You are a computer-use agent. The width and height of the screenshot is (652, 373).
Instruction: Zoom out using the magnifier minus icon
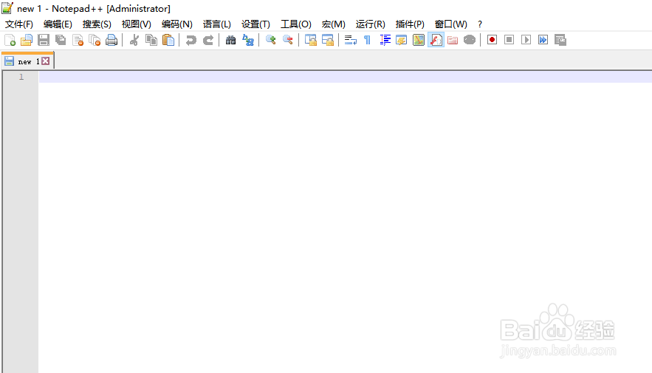[x=288, y=40]
